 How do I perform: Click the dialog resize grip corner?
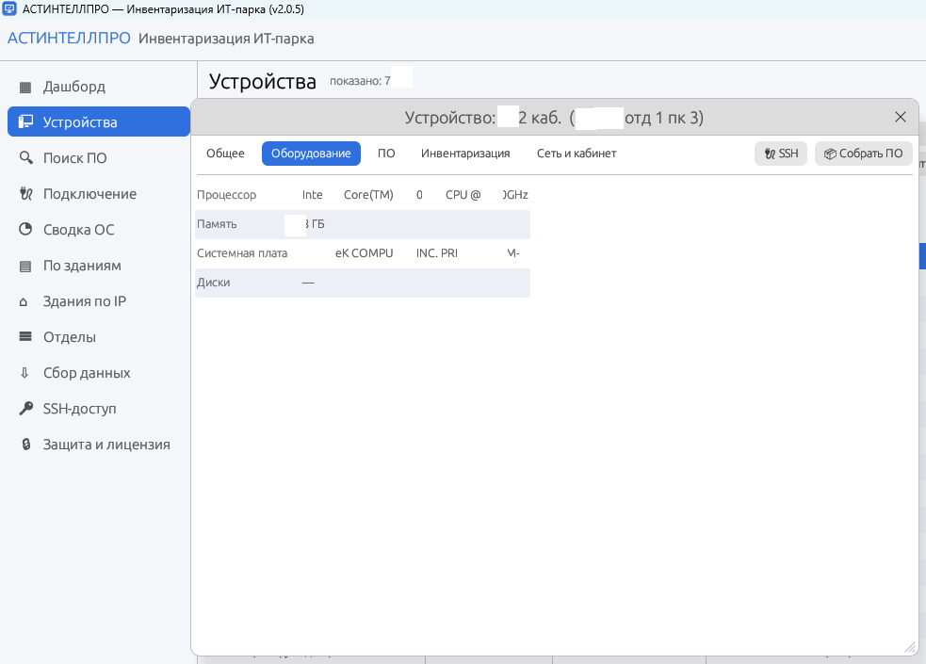click(910, 647)
